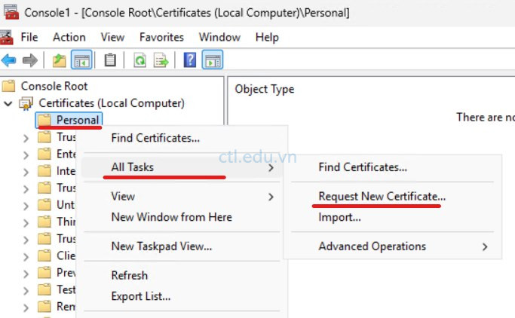The image size is (515, 318).
Task: Expand the Clie folder chevron
Action: 26,257
